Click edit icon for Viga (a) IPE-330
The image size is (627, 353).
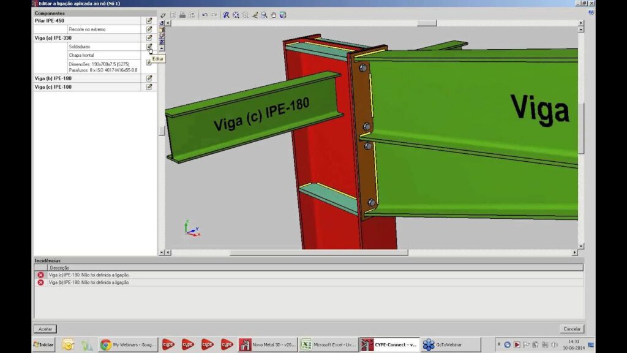pos(149,38)
